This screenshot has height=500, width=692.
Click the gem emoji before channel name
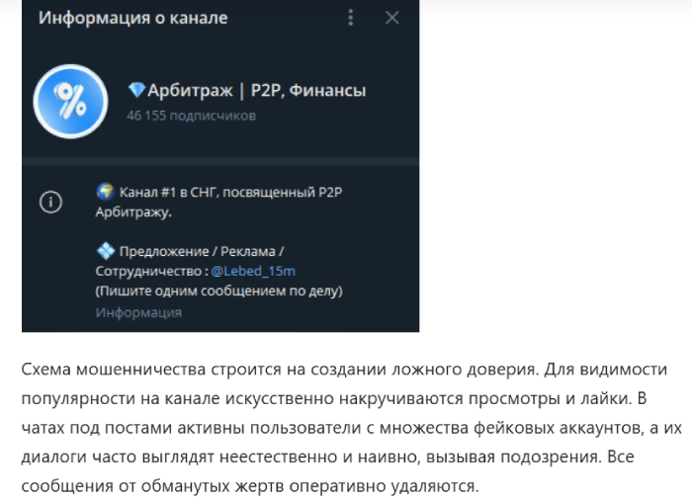tap(136, 91)
